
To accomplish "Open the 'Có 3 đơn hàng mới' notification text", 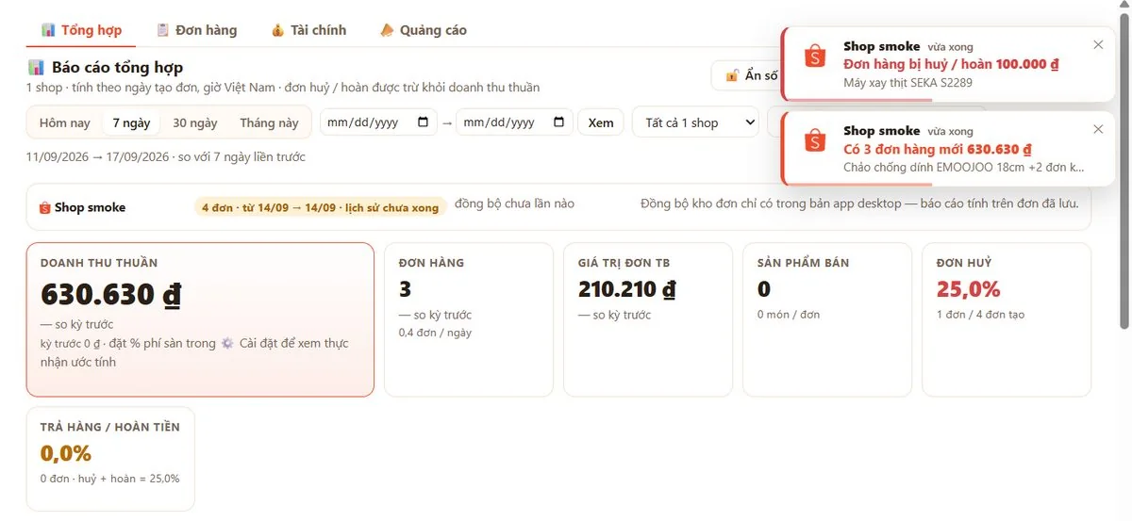I will [x=937, y=149].
